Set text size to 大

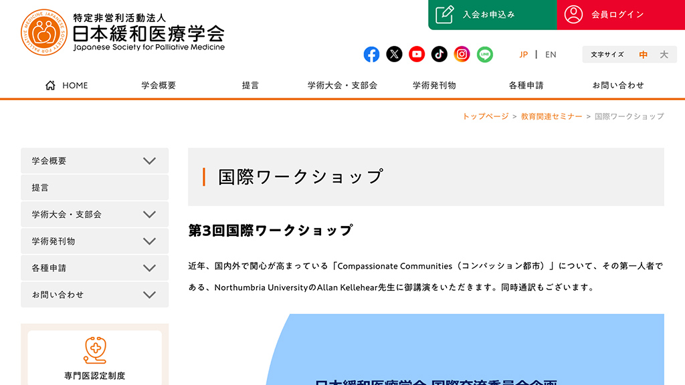pyautogui.click(x=664, y=55)
